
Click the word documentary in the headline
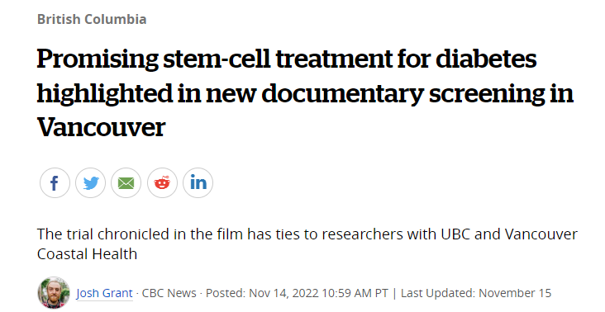tap(343, 93)
